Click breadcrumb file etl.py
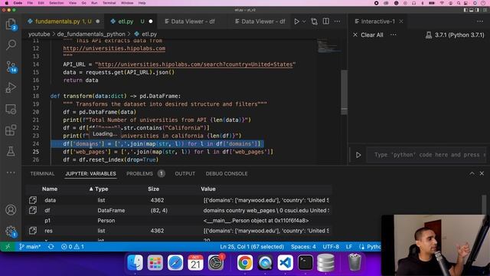The height and width of the screenshot is (276, 490). [146, 34]
